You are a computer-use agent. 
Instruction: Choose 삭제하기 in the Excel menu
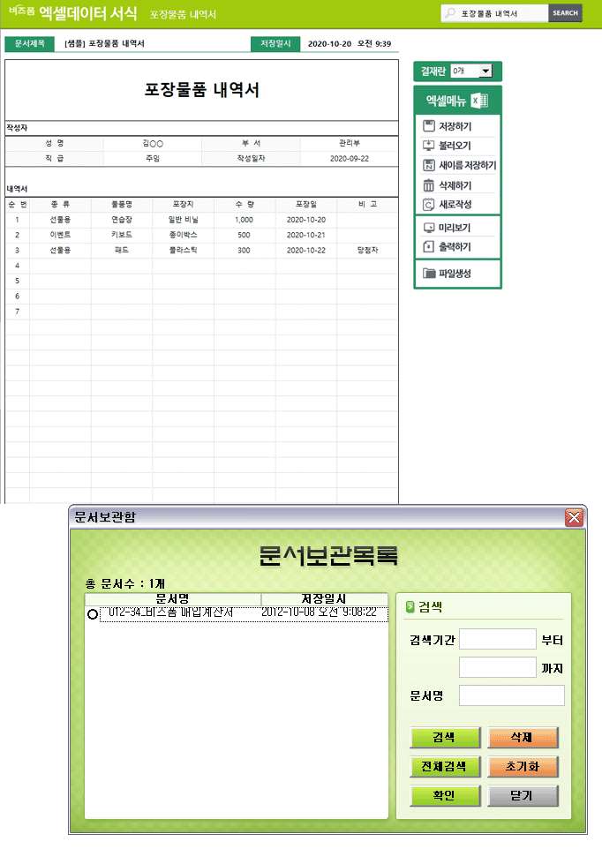coord(455,185)
